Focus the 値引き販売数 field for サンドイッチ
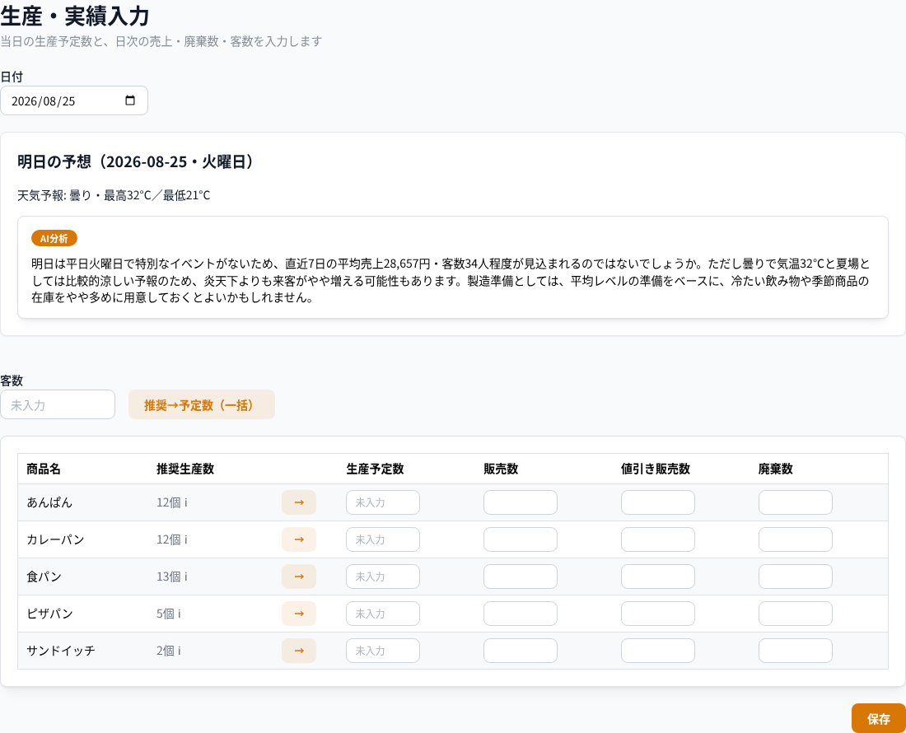906x733 pixels. [657, 651]
